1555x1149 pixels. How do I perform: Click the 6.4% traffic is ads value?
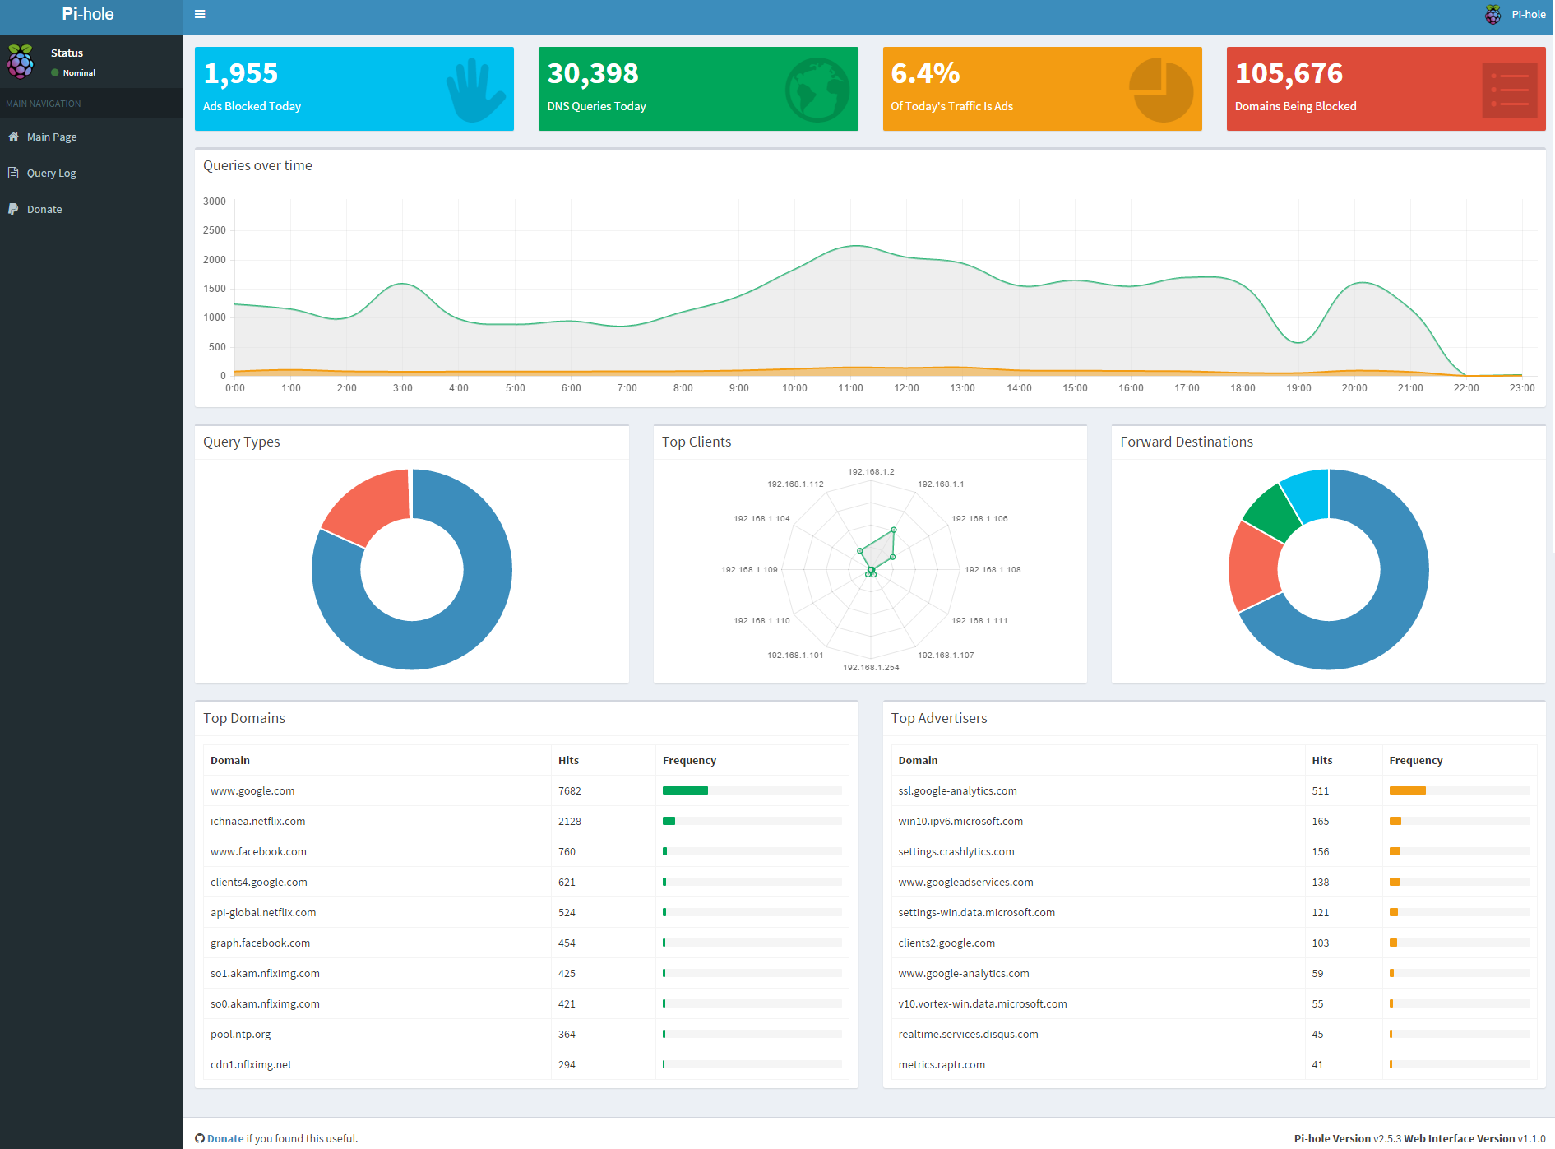click(x=926, y=73)
